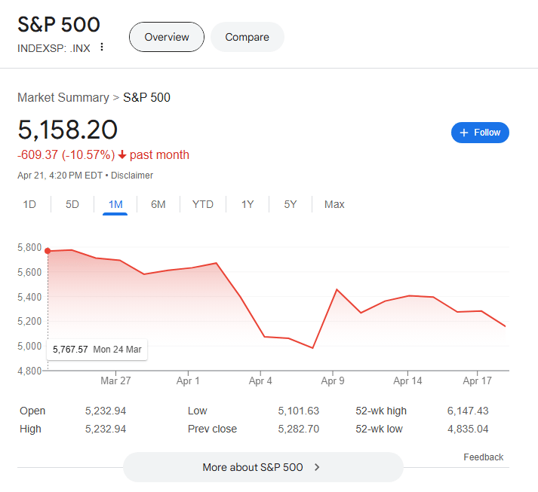Viewport: 538px width, 492px height.
Task: Click the red data point marker on chart
Action: [x=48, y=251]
